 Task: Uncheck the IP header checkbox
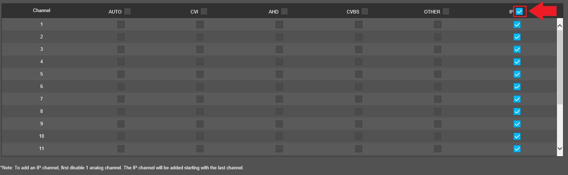520,11
